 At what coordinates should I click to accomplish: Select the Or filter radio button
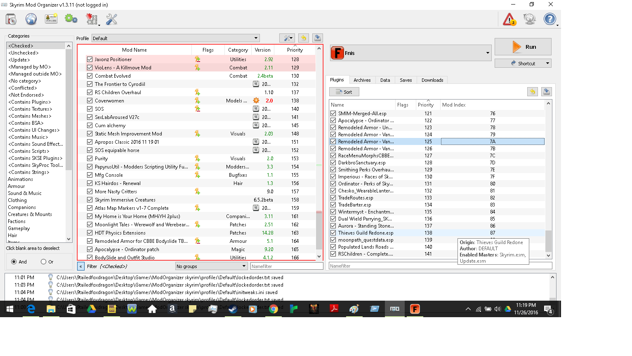point(43,262)
